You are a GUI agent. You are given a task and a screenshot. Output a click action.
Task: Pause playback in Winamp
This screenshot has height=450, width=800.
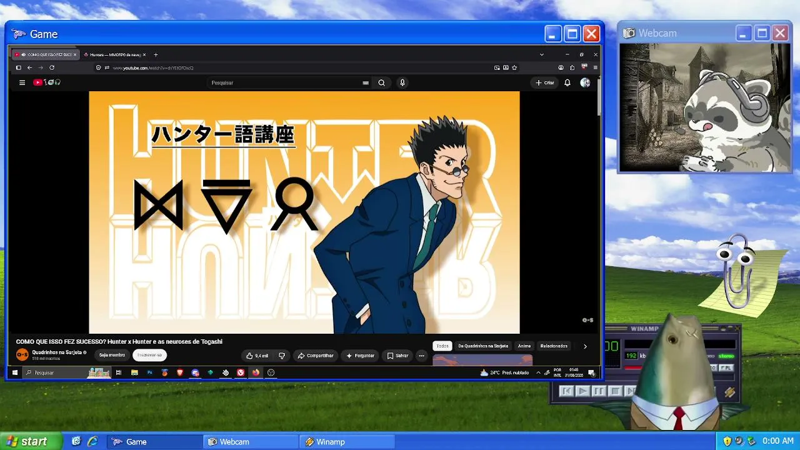pyautogui.click(x=599, y=391)
